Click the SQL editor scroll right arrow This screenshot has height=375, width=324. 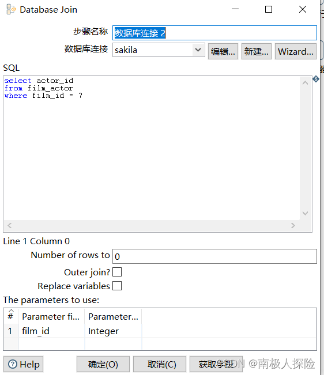pyautogui.click(x=293, y=226)
